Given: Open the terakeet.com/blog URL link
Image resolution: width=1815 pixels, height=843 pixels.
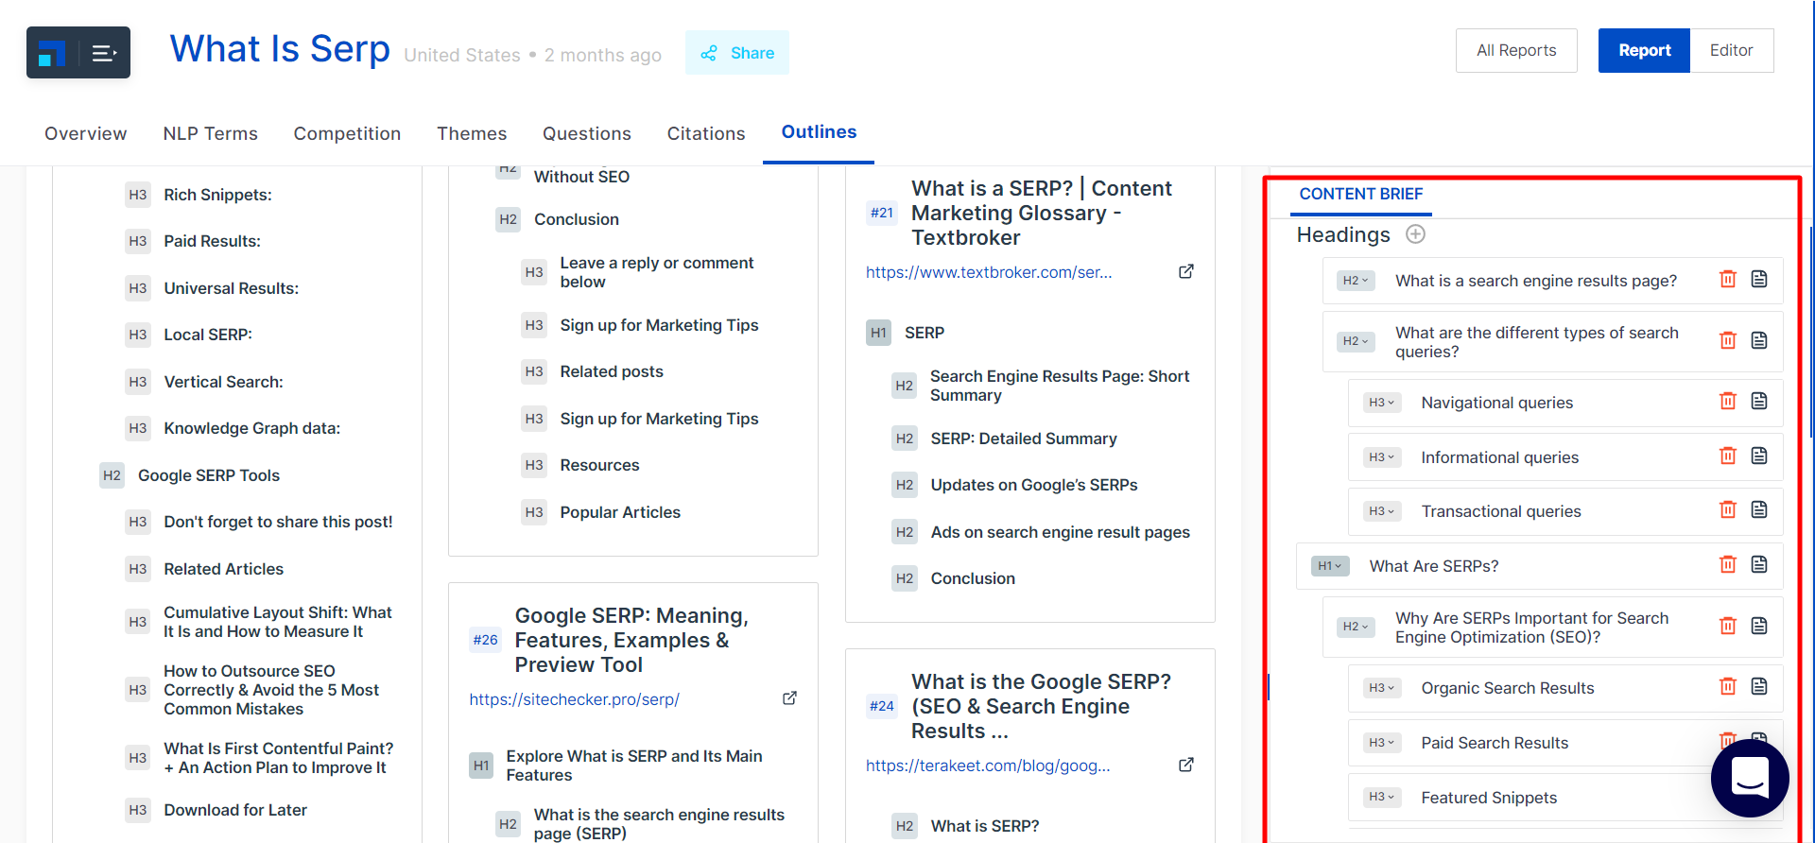Looking at the screenshot, I should [x=988, y=766].
